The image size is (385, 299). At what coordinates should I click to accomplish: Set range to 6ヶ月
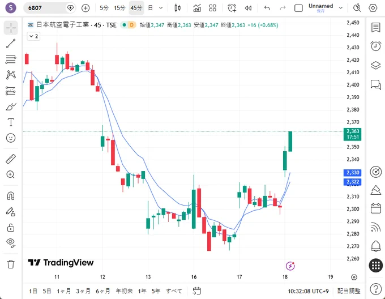103,291
